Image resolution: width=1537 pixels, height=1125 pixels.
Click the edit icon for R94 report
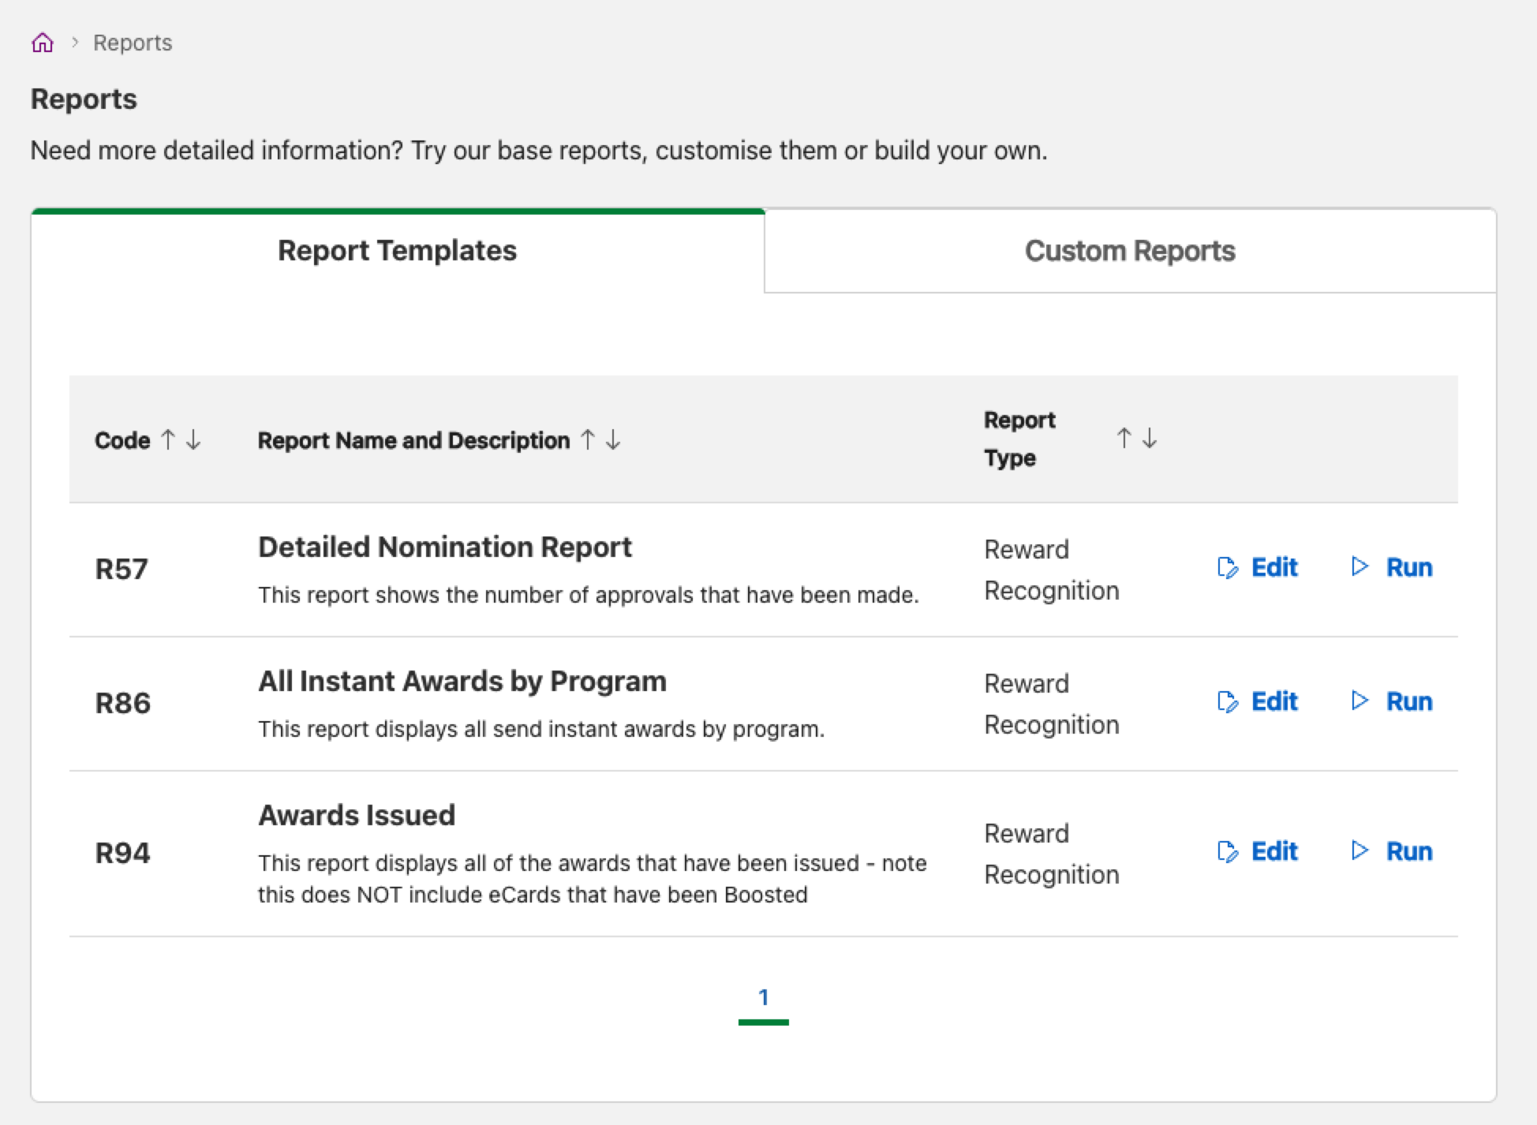[x=1228, y=851]
